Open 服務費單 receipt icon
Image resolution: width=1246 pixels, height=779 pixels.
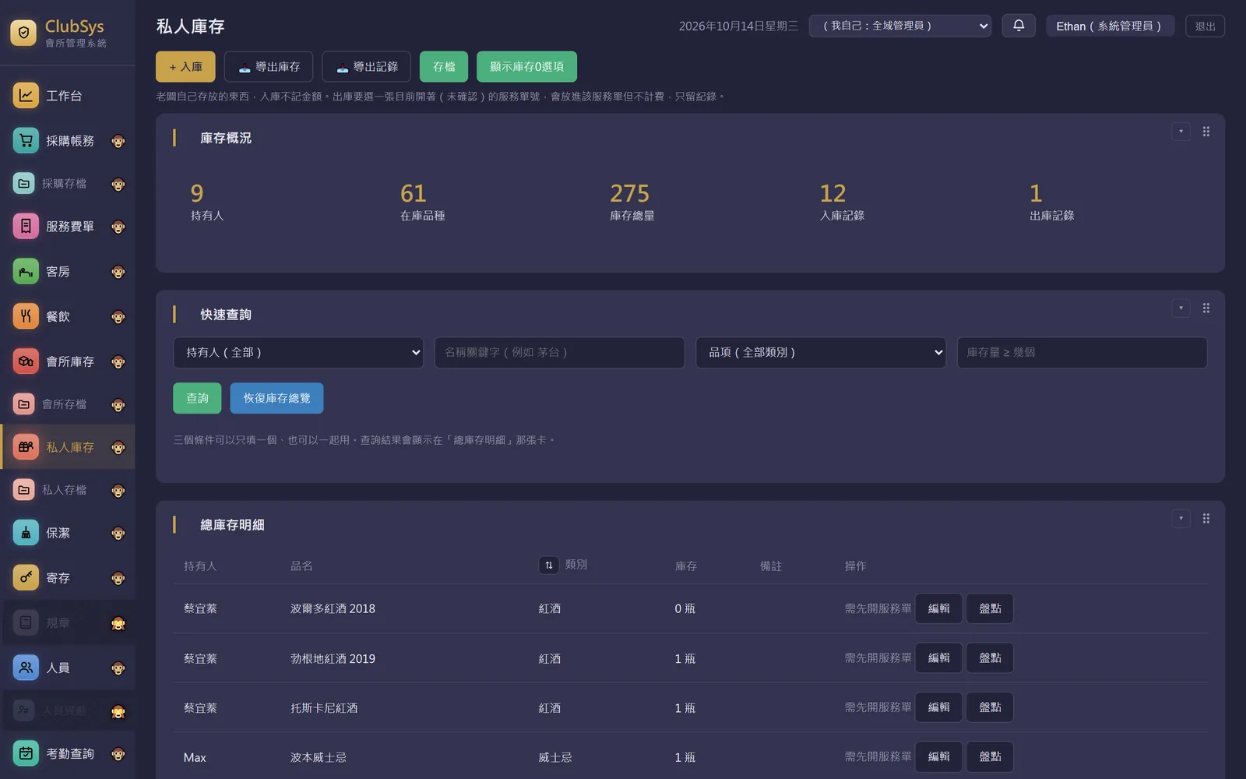coord(26,227)
